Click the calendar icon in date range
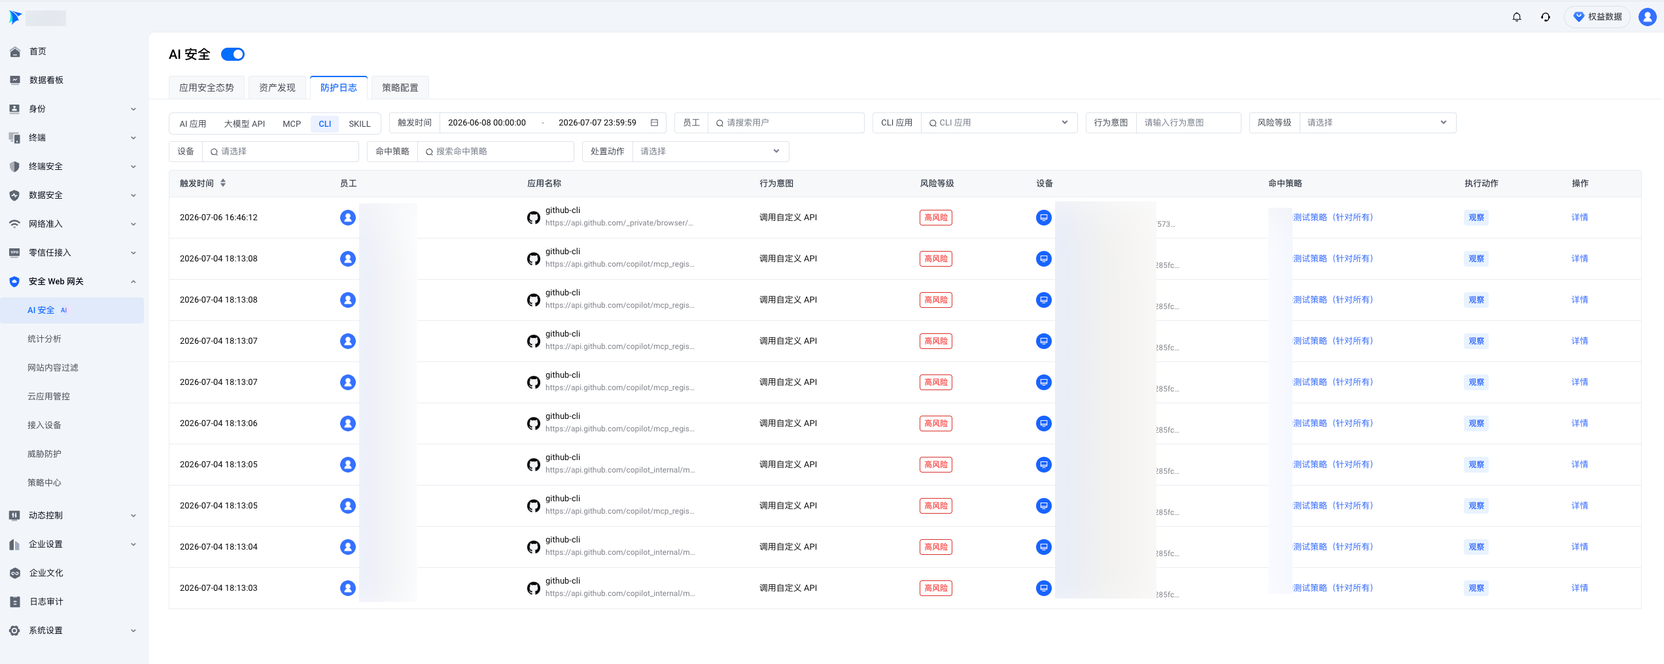 point(654,123)
